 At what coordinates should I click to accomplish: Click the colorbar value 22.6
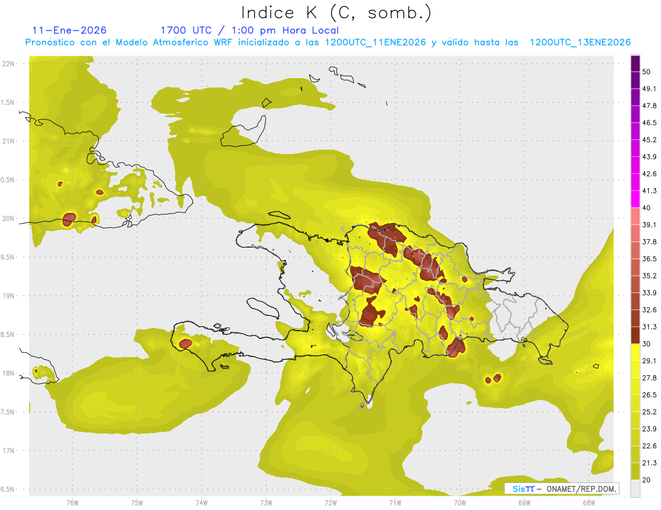649,446
